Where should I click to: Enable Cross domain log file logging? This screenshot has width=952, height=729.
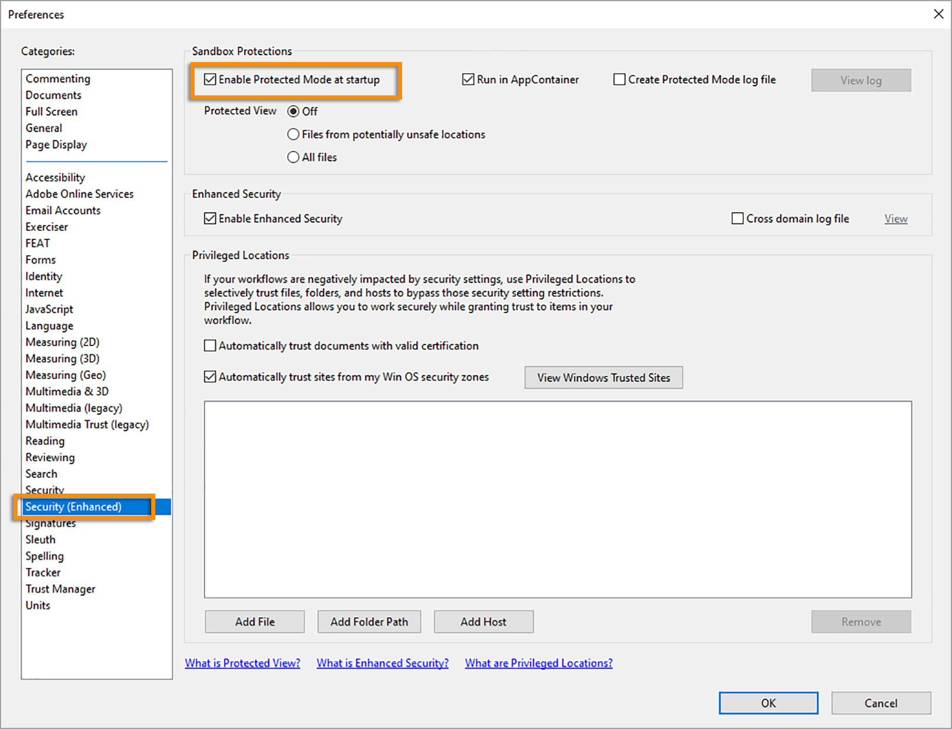point(737,218)
